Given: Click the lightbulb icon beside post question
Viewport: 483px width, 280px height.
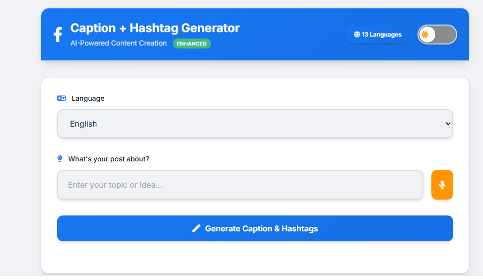Looking at the screenshot, I should coord(60,159).
